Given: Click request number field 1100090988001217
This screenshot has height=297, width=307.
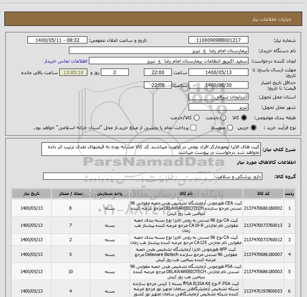Looking at the screenshot, I should pos(218,40).
